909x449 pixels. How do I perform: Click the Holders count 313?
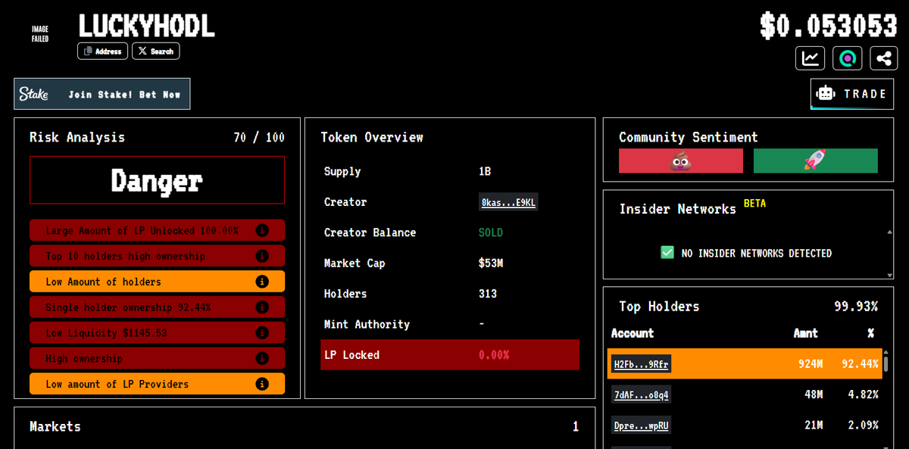coord(488,294)
